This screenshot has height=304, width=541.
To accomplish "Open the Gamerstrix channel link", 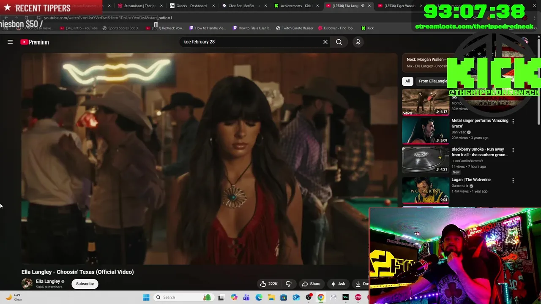I will 460,186.
